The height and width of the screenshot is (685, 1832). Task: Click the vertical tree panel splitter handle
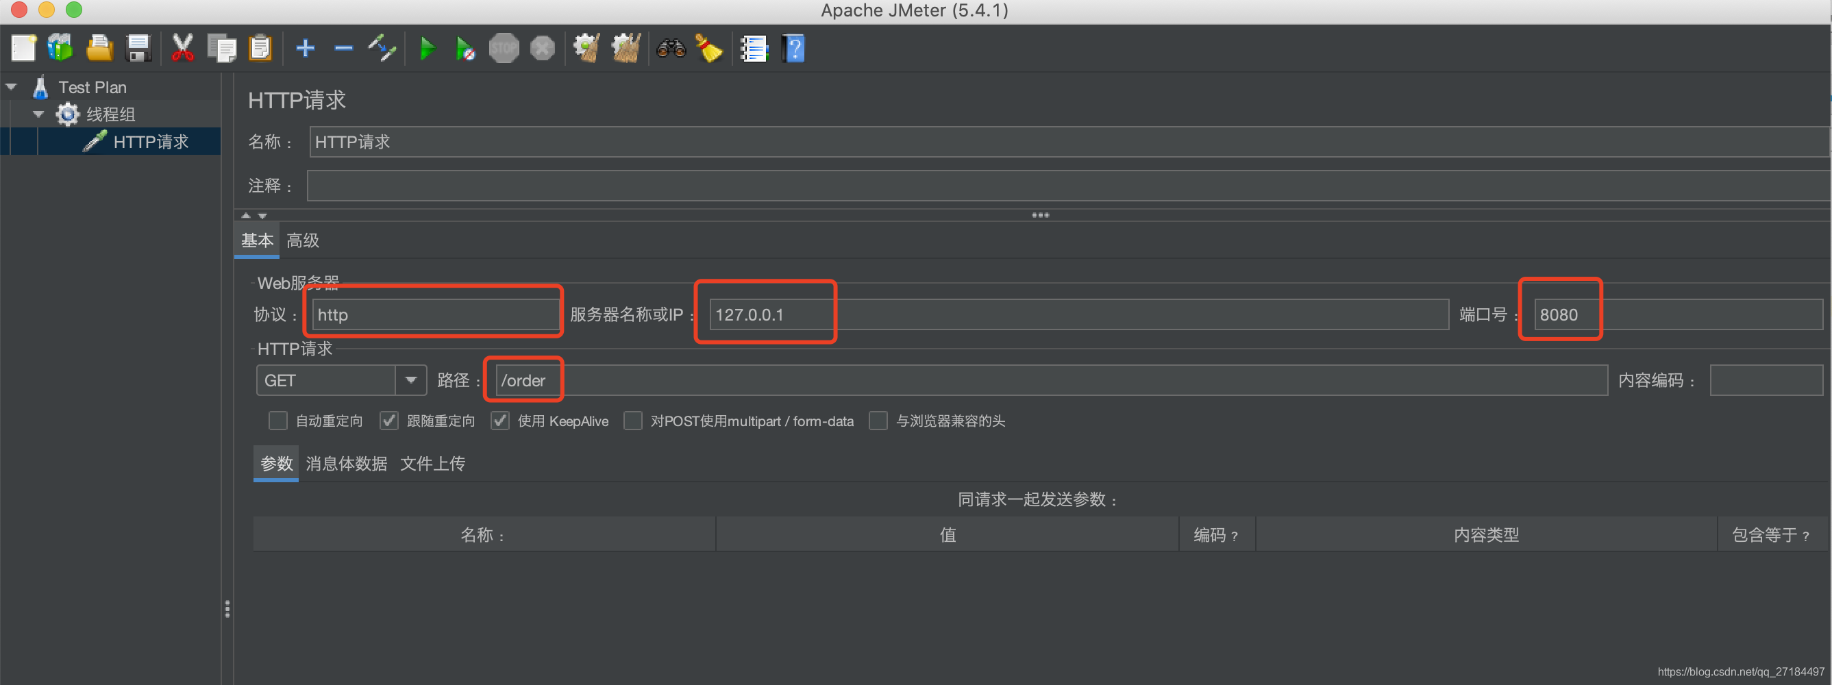click(x=227, y=609)
